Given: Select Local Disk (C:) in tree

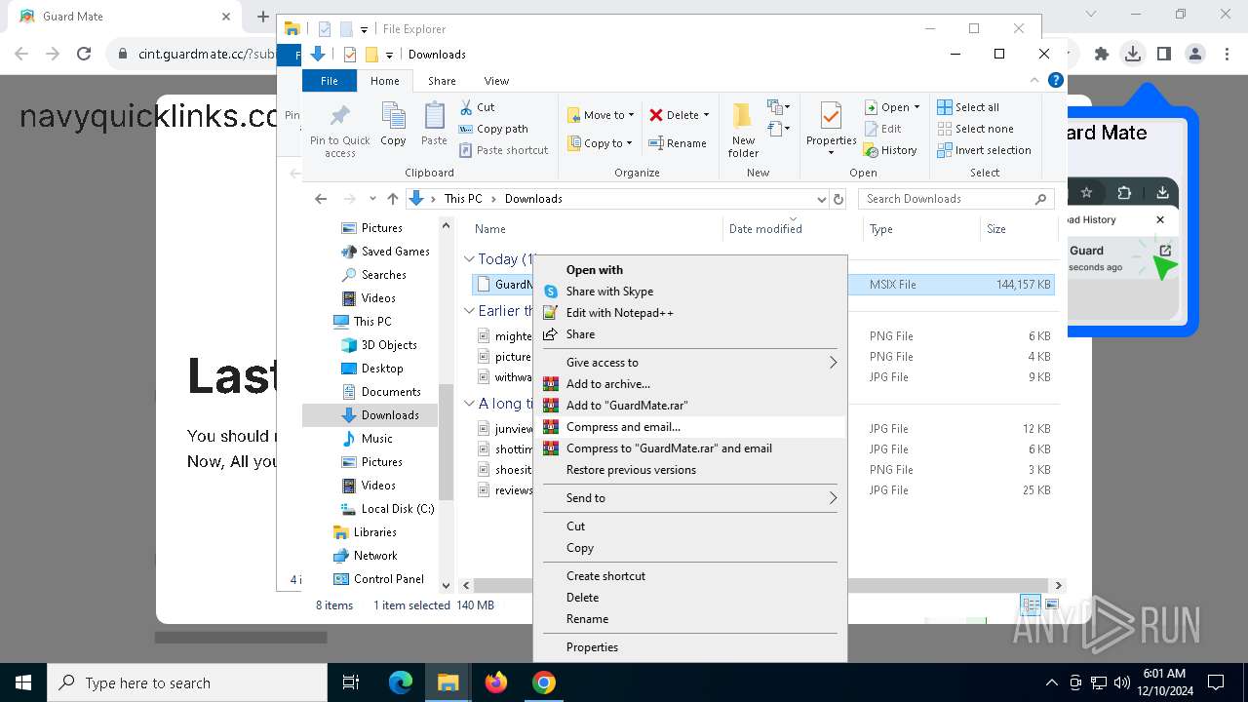Looking at the screenshot, I should click(x=387, y=509).
